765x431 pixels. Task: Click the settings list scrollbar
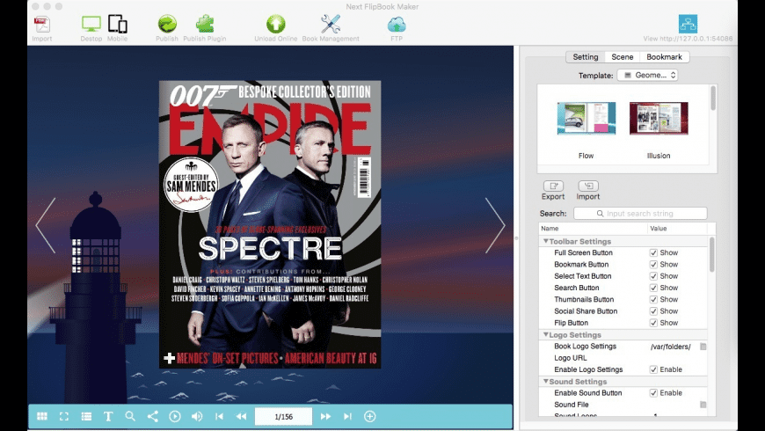point(712,254)
